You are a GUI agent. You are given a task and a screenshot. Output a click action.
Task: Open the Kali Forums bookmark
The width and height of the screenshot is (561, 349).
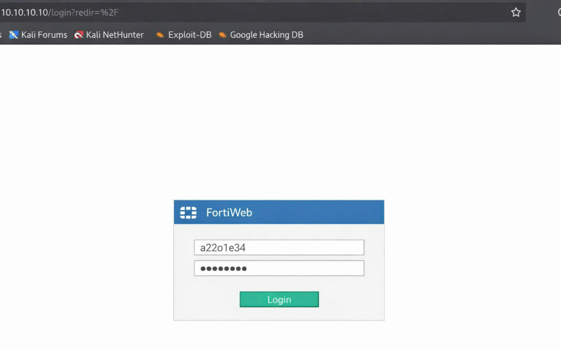(38, 35)
